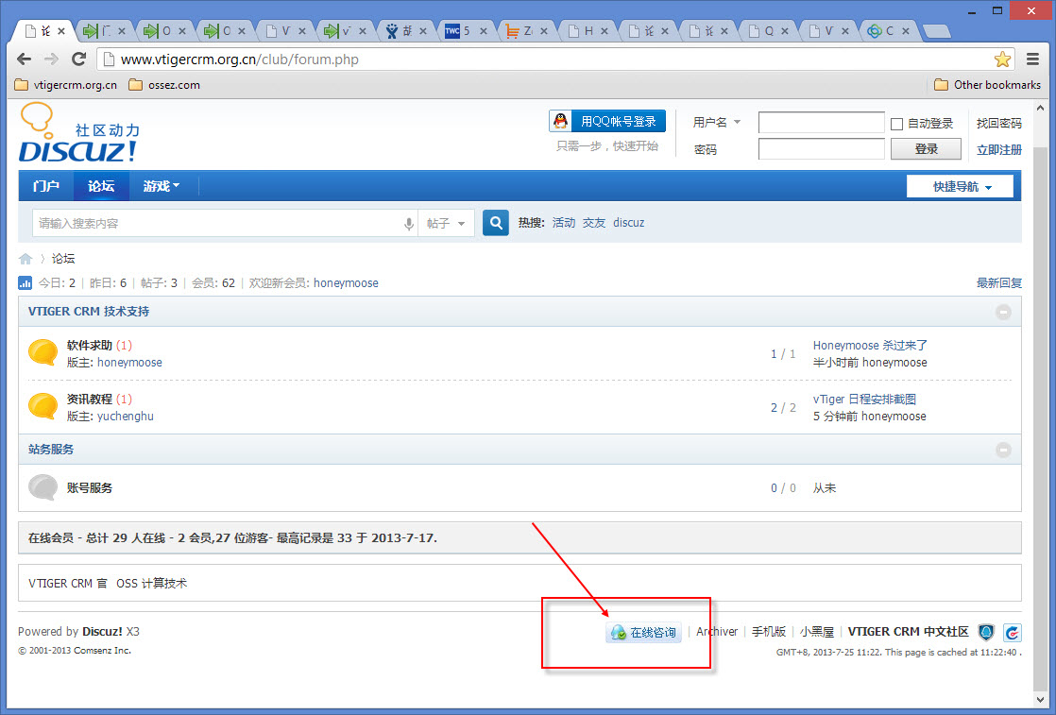Viewport: 1056px width, 715px height.
Task: Click the QQ penguin login button
Action: (607, 121)
